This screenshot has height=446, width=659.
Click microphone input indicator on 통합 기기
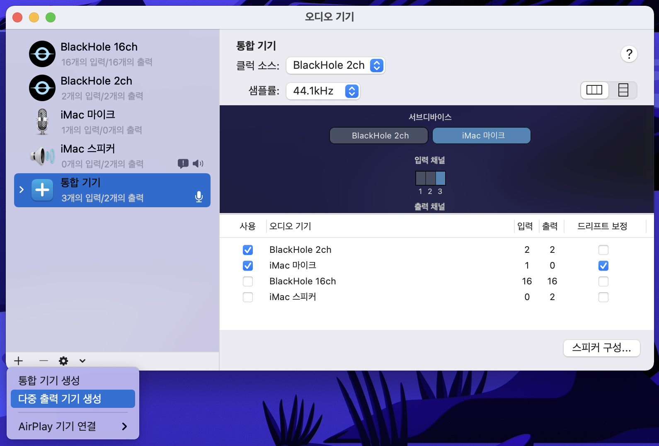199,197
